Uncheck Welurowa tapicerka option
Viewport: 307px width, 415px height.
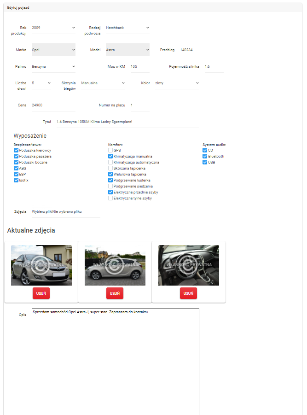point(110,174)
